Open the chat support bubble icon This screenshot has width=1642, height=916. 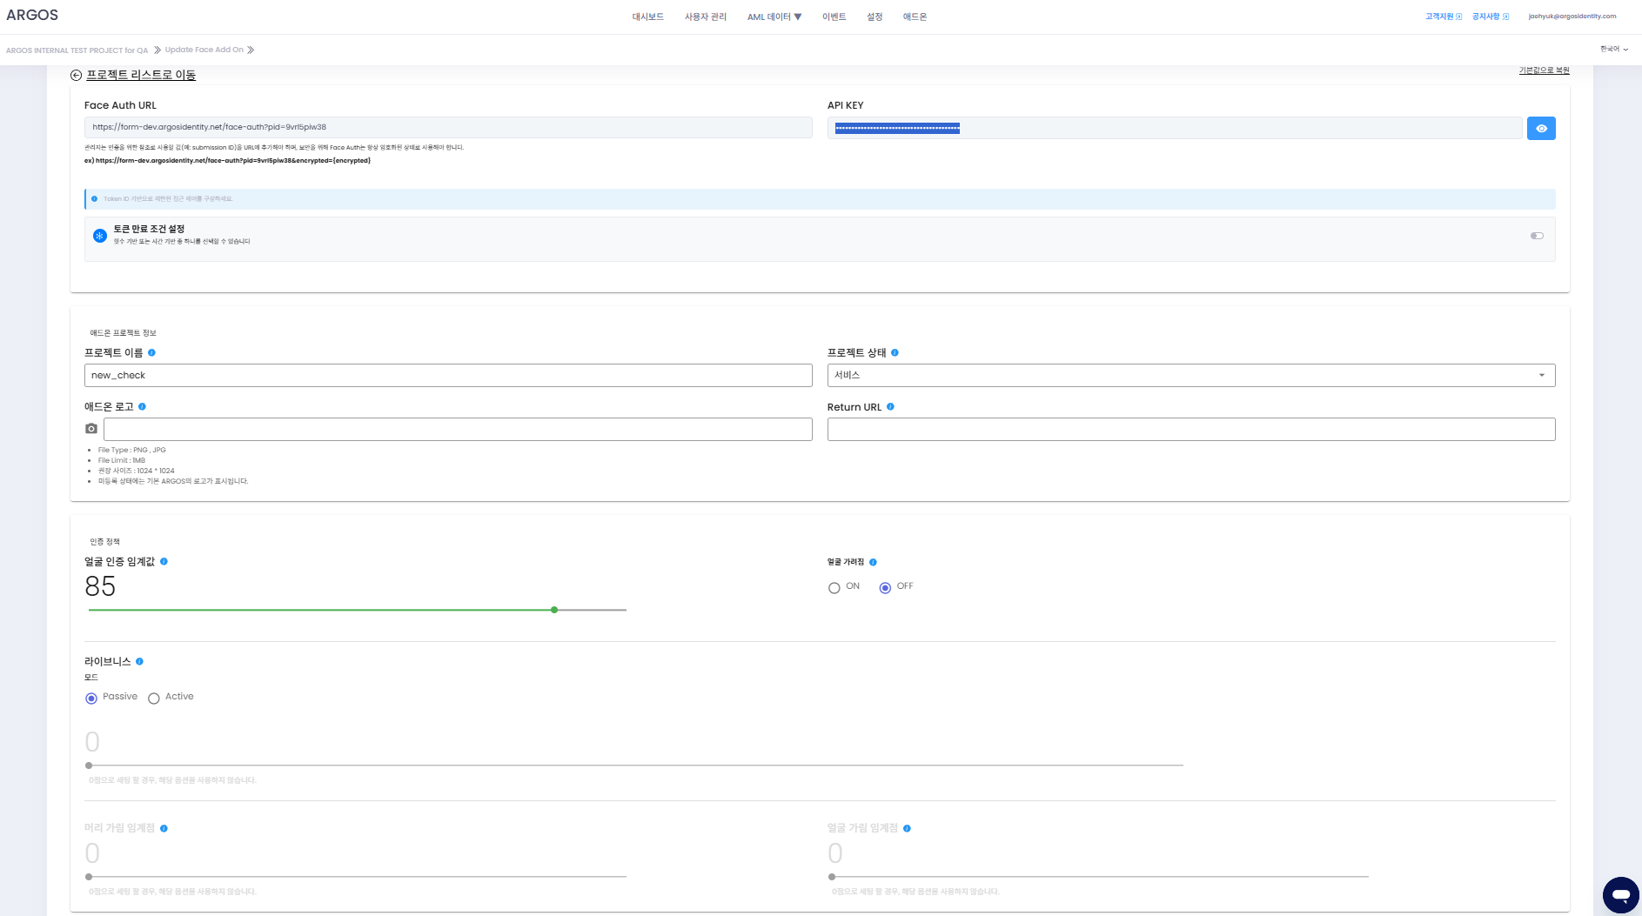click(1620, 894)
